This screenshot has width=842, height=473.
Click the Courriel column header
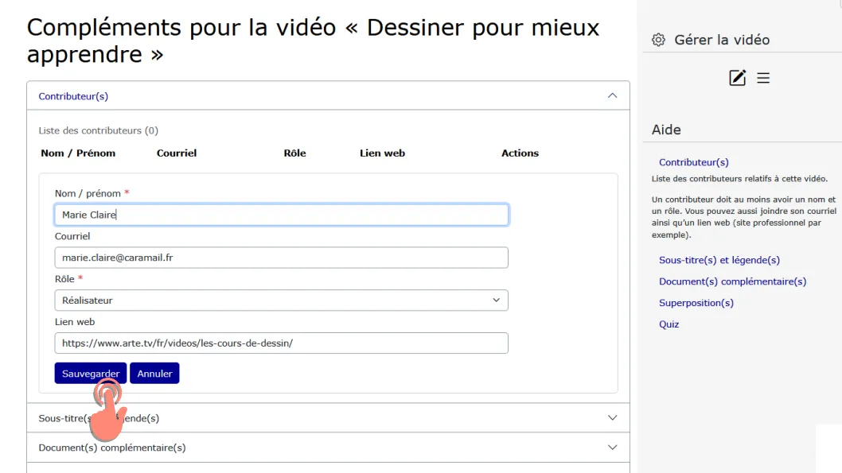[x=177, y=153]
